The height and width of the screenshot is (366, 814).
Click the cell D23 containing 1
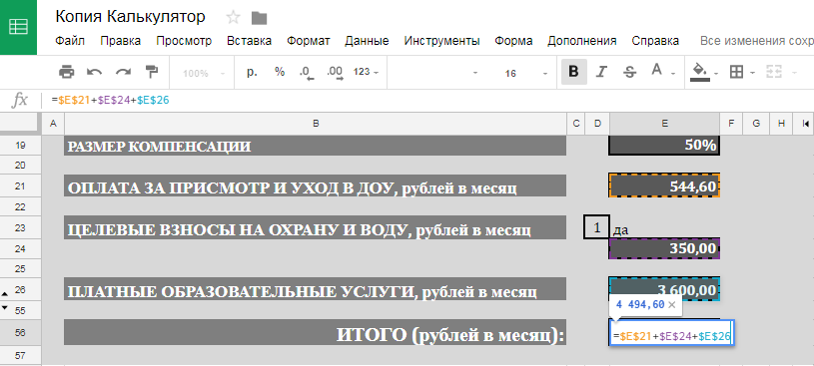596,227
